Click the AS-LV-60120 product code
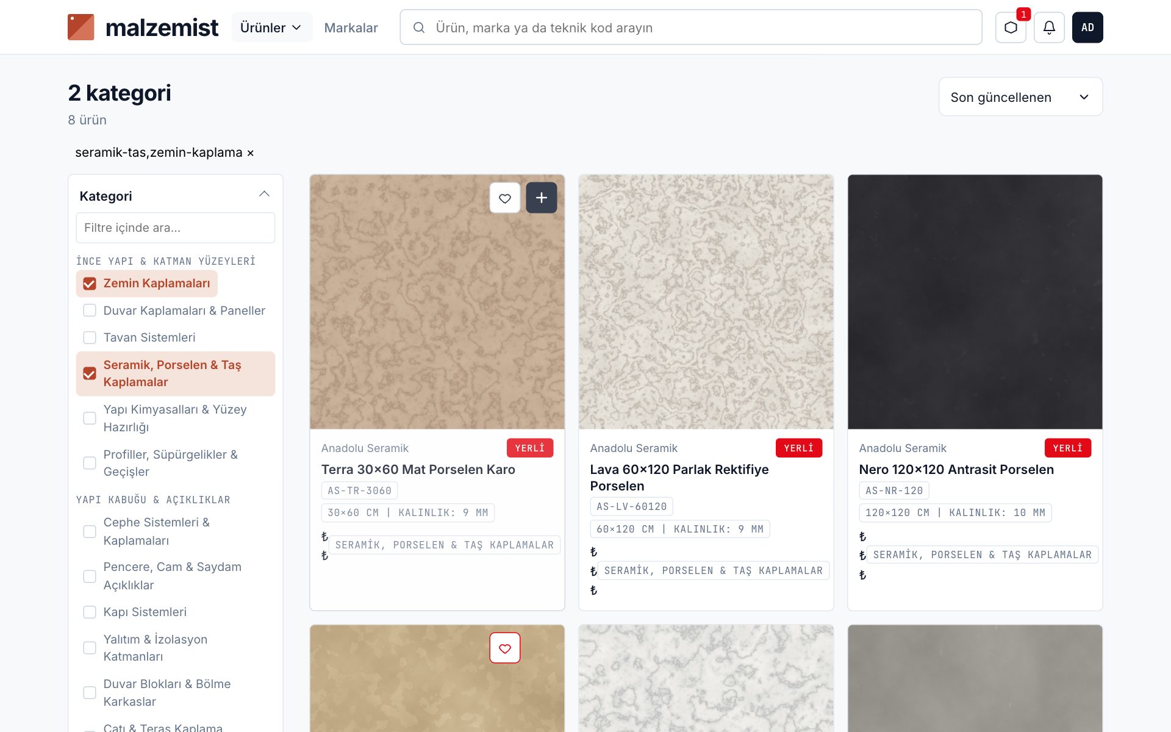Screen dimensions: 1171x732 point(631,506)
